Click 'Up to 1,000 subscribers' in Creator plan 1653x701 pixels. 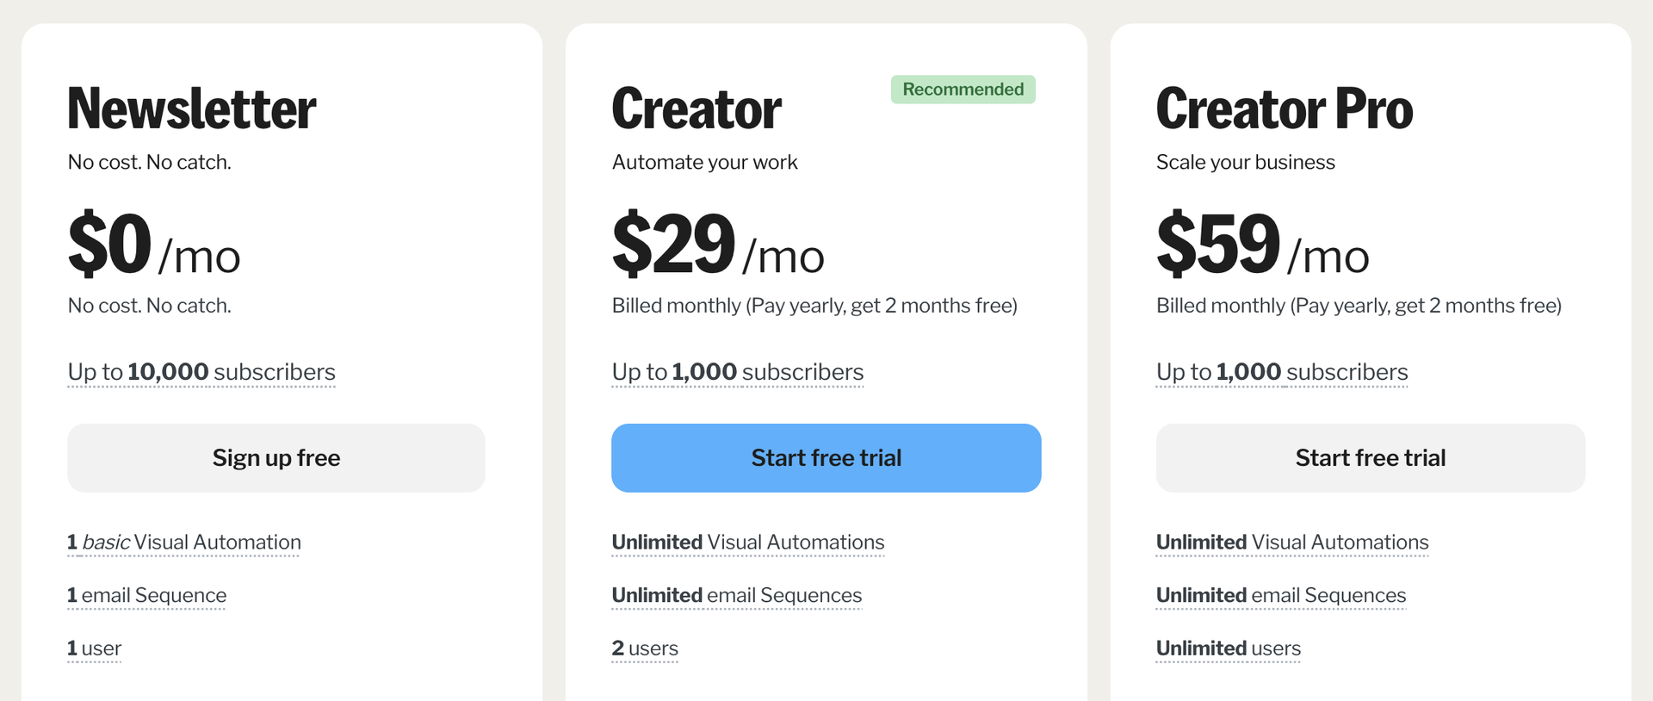click(x=738, y=372)
